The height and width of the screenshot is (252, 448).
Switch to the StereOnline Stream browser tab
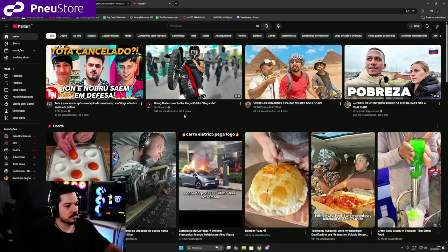tap(111, 3)
